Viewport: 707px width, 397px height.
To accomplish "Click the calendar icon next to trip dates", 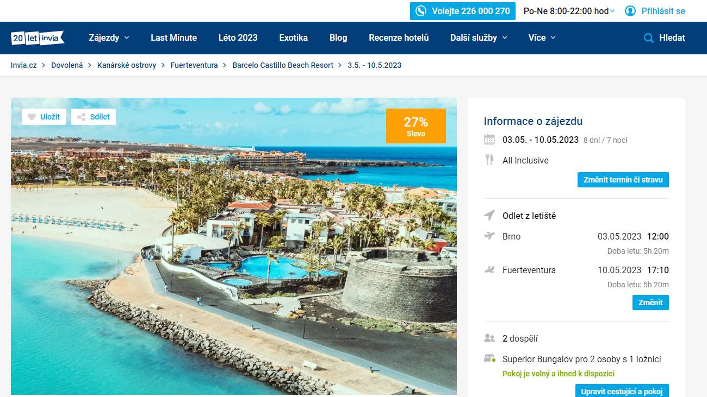I will click(489, 140).
